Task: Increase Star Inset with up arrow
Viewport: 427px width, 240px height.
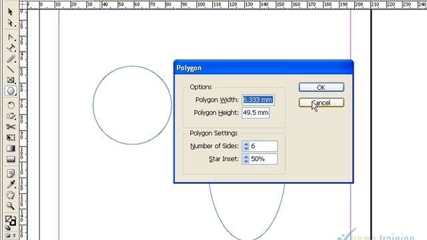Action: click(246, 157)
